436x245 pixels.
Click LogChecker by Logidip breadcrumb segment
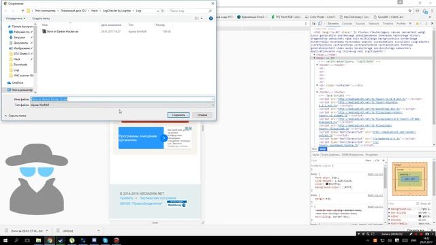[x=116, y=11]
